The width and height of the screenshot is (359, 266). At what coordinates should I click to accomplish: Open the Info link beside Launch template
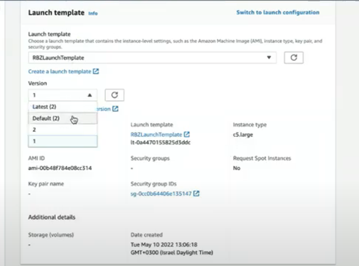tap(93, 13)
